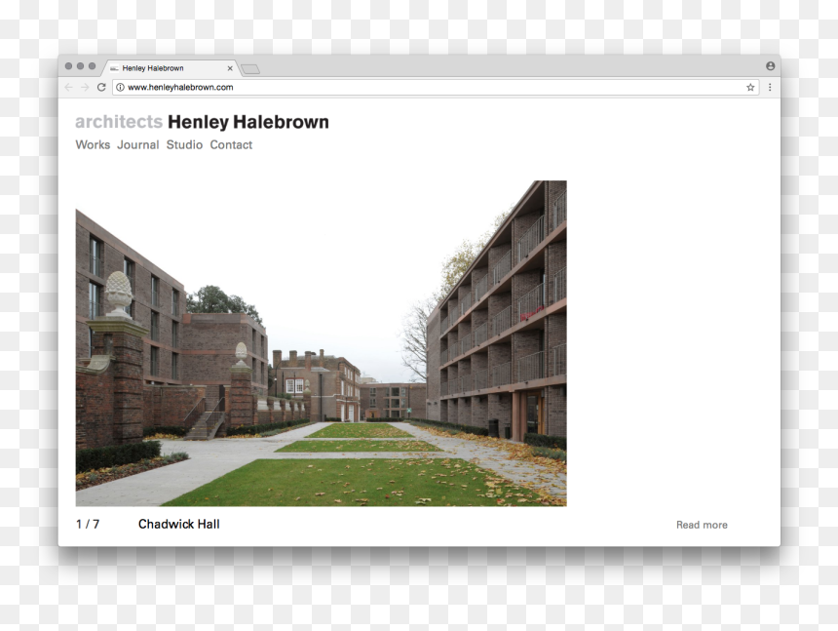Open the Journal menu link

coord(138,145)
